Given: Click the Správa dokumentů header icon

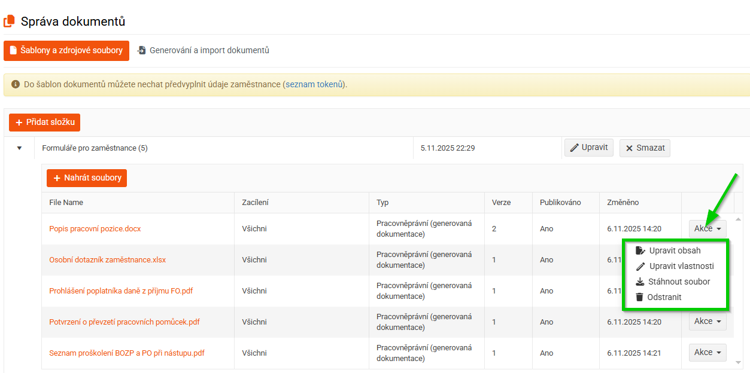Looking at the screenshot, I should click(x=9, y=22).
